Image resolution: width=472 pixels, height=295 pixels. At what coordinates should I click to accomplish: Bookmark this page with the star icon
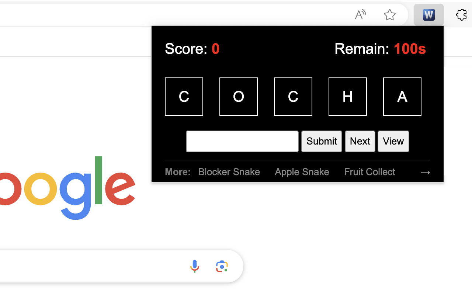click(389, 15)
